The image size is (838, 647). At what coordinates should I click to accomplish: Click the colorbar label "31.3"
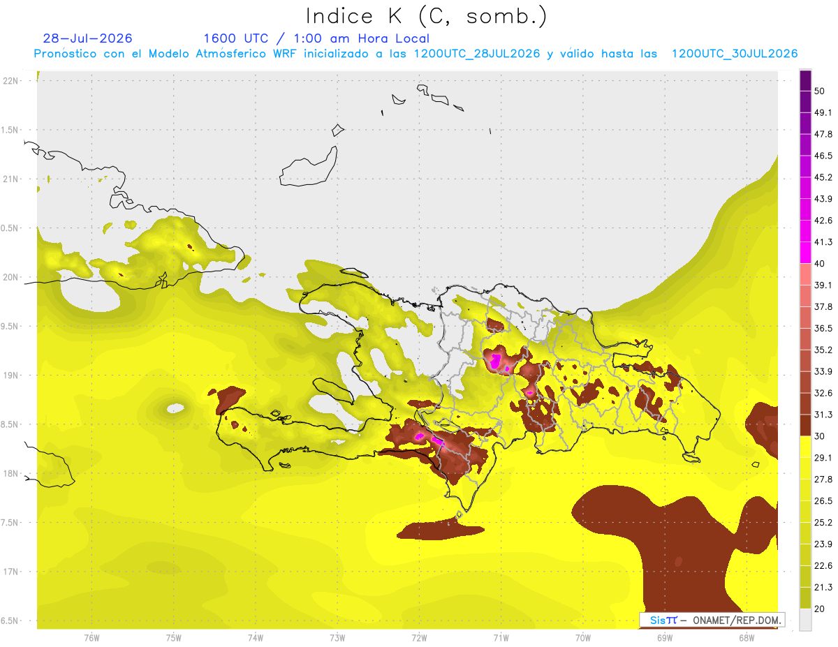pos(823,415)
